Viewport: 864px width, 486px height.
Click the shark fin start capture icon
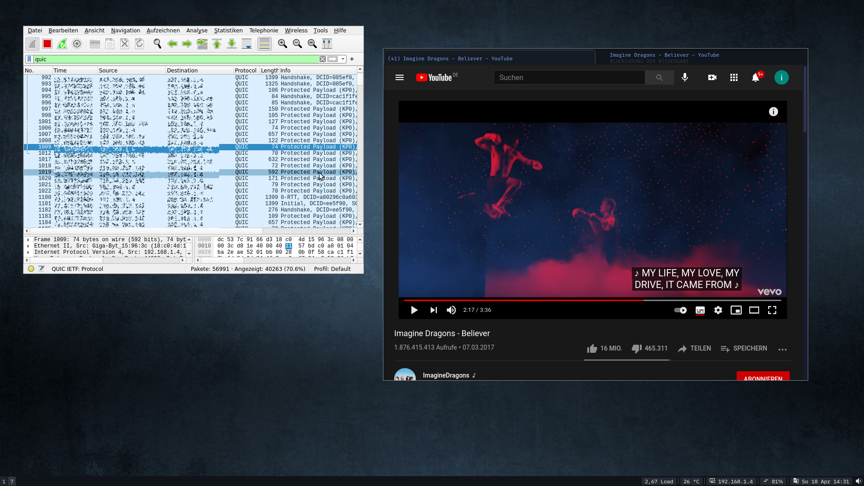click(x=32, y=44)
